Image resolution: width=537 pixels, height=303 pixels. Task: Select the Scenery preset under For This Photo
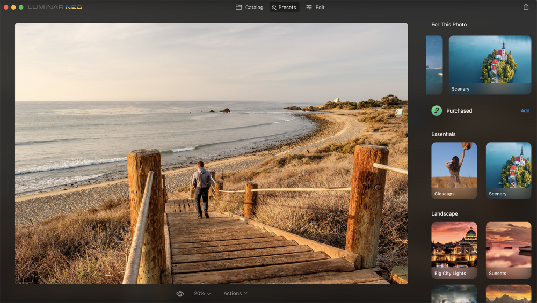(490, 65)
